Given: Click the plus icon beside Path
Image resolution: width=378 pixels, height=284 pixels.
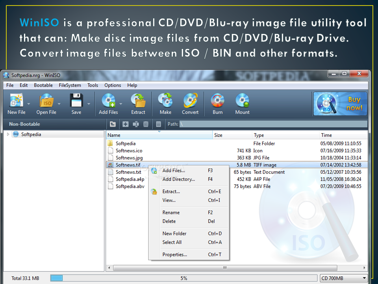Looking at the screenshot, I should pos(125,124).
